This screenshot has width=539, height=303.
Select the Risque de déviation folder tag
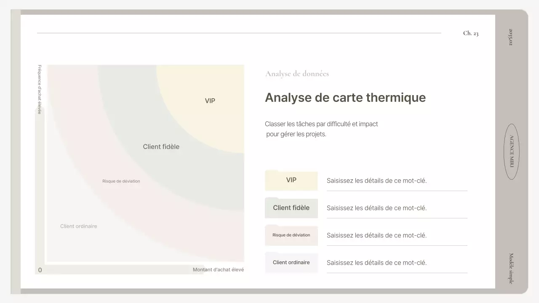(x=291, y=235)
